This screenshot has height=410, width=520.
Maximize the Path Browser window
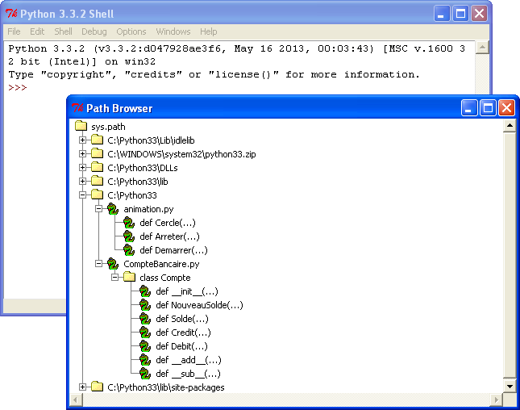pyautogui.click(x=488, y=108)
